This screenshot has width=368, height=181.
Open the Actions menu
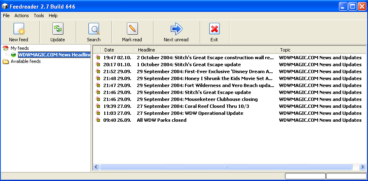(x=22, y=16)
